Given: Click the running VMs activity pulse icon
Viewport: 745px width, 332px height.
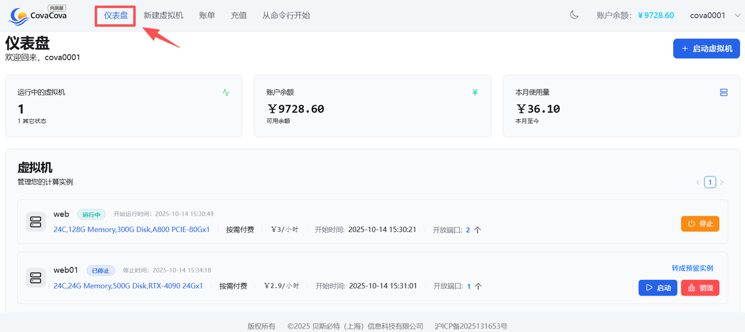Looking at the screenshot, I should (226, 92).
